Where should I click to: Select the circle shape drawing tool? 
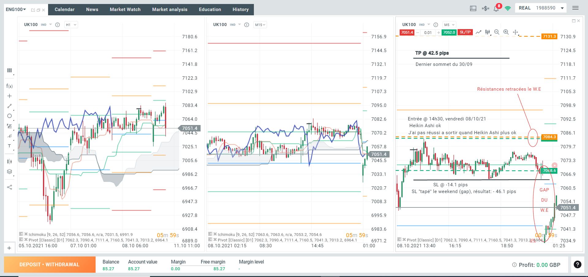[9, 116]
